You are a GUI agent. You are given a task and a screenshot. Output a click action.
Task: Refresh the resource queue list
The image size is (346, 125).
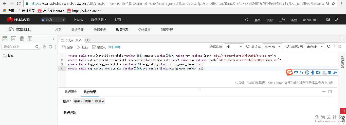[x=329, y=46]
